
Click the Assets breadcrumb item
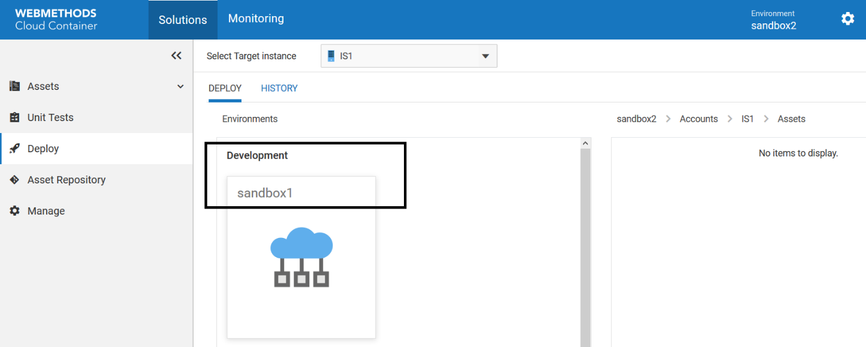792,119
